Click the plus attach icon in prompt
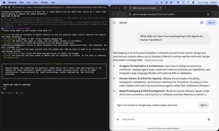Screen dimensions: 219x131 [x=118, y=119]
